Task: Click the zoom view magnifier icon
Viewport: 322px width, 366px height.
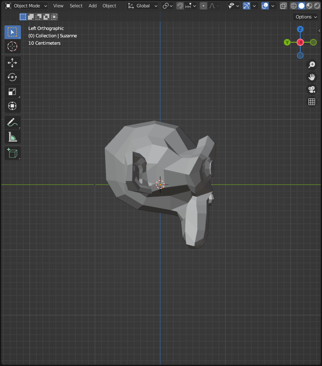Action: click(x=312, y=65)
